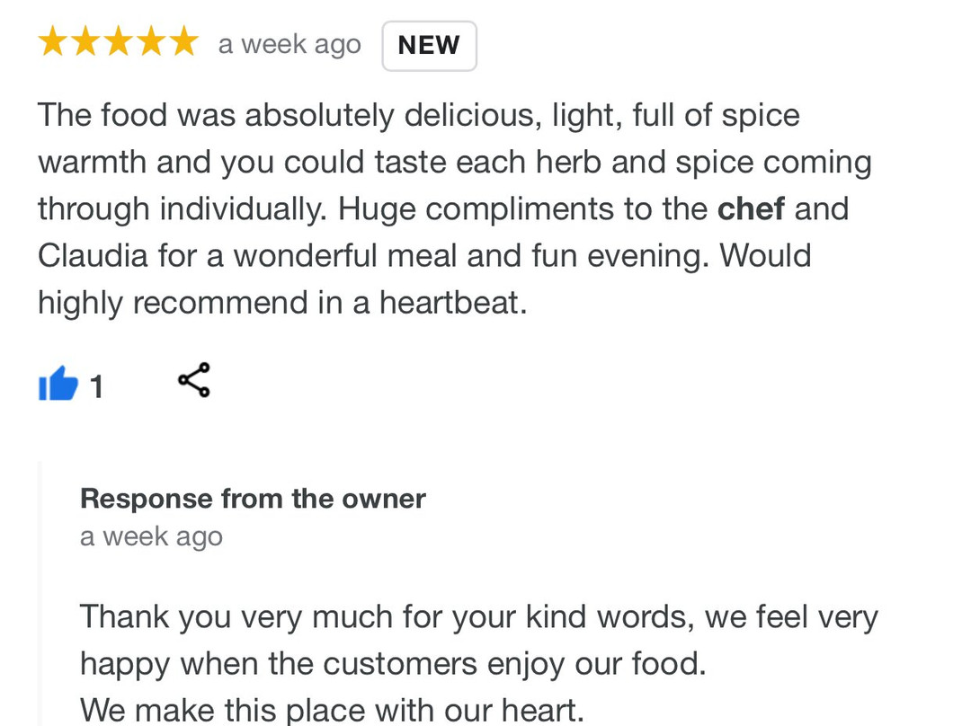Click 'We make this place with our heart' line

(x=332, y=710)
